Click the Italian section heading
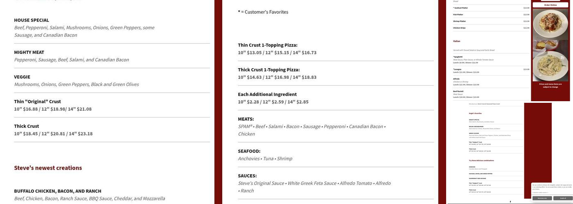The image size is (573, 204). tap(456, 41)
